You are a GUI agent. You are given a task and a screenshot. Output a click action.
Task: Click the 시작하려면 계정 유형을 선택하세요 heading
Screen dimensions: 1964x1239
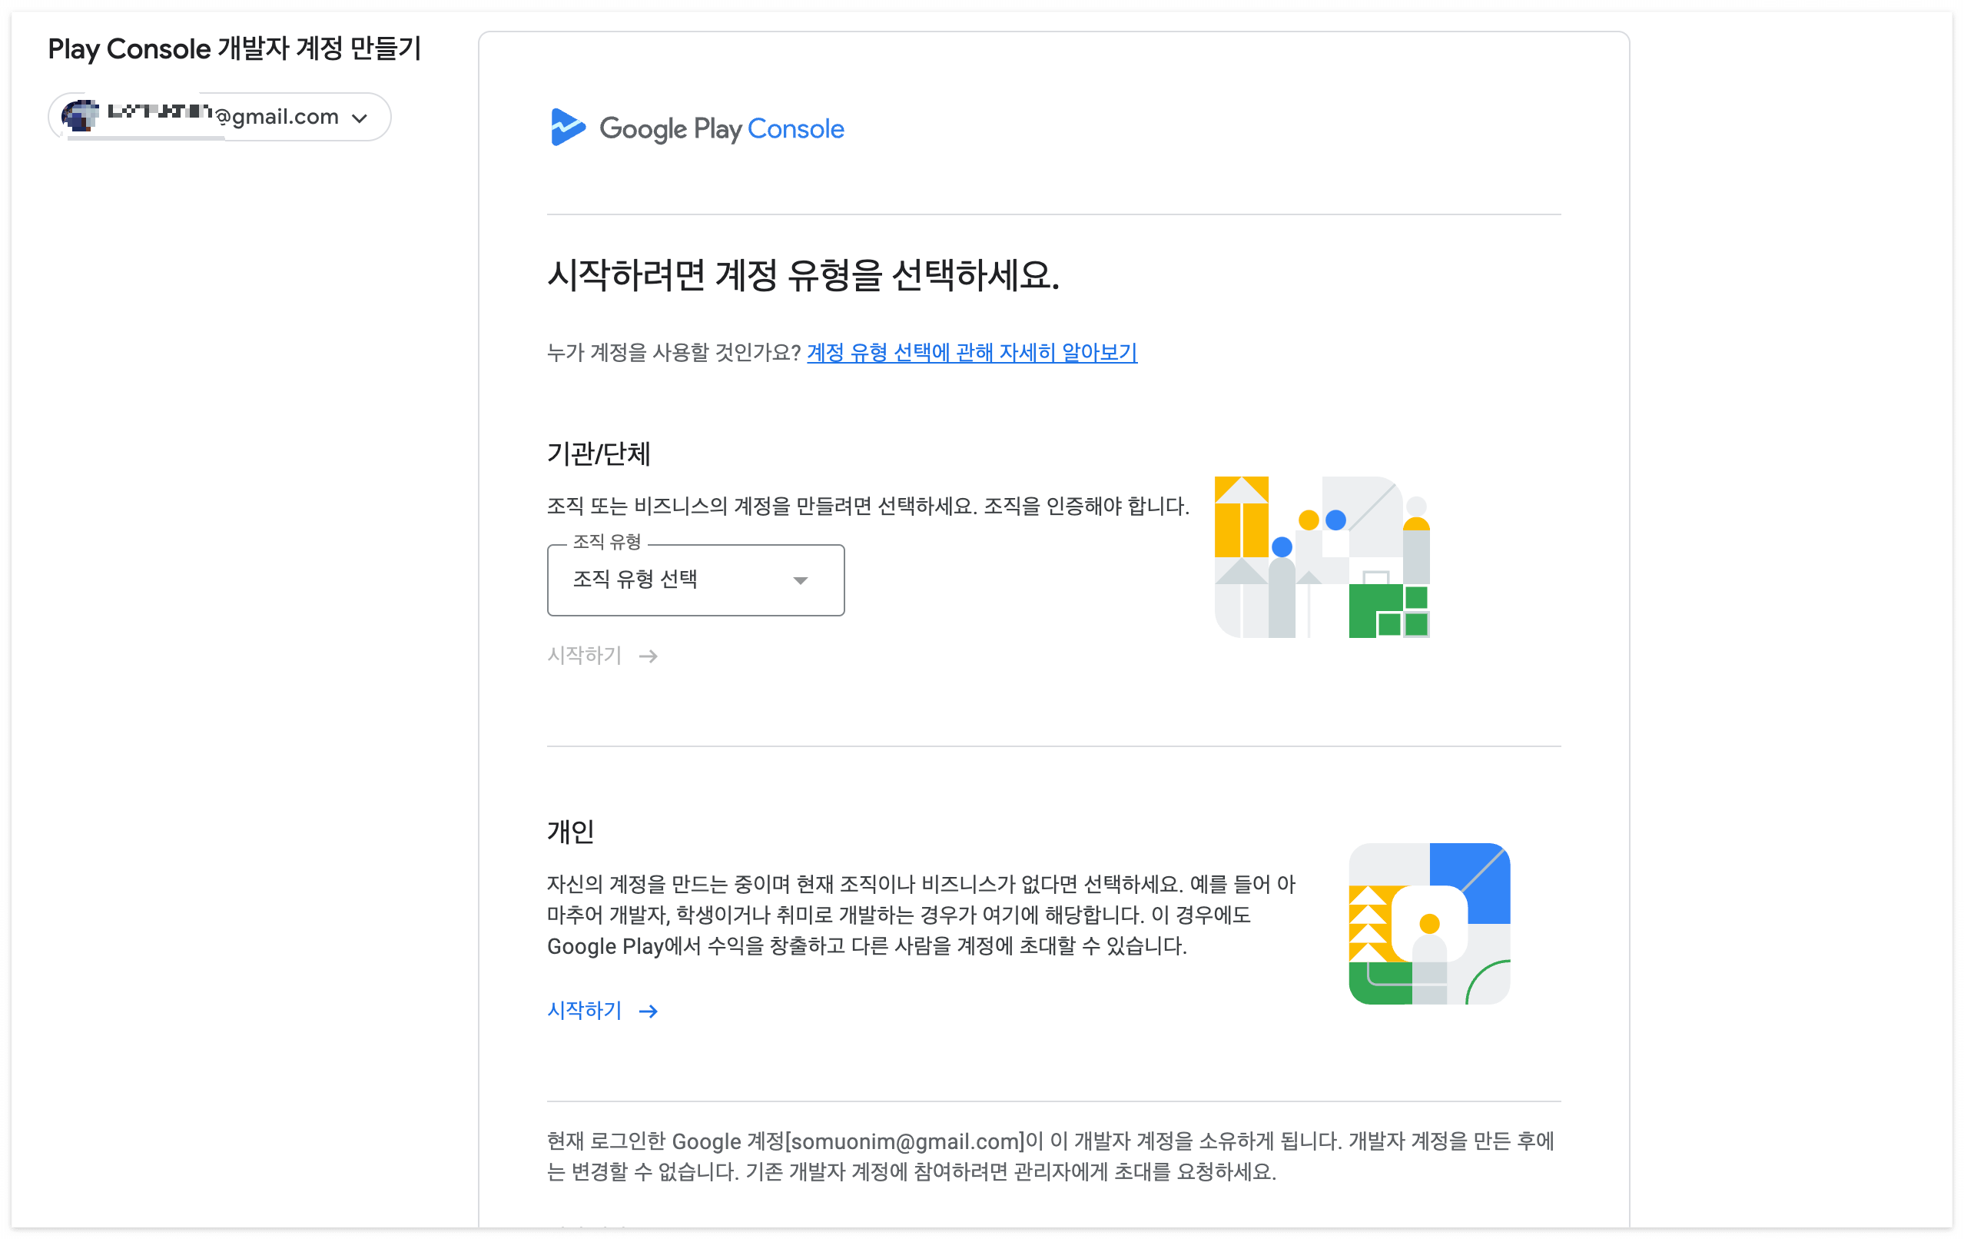tap(802, 275)
